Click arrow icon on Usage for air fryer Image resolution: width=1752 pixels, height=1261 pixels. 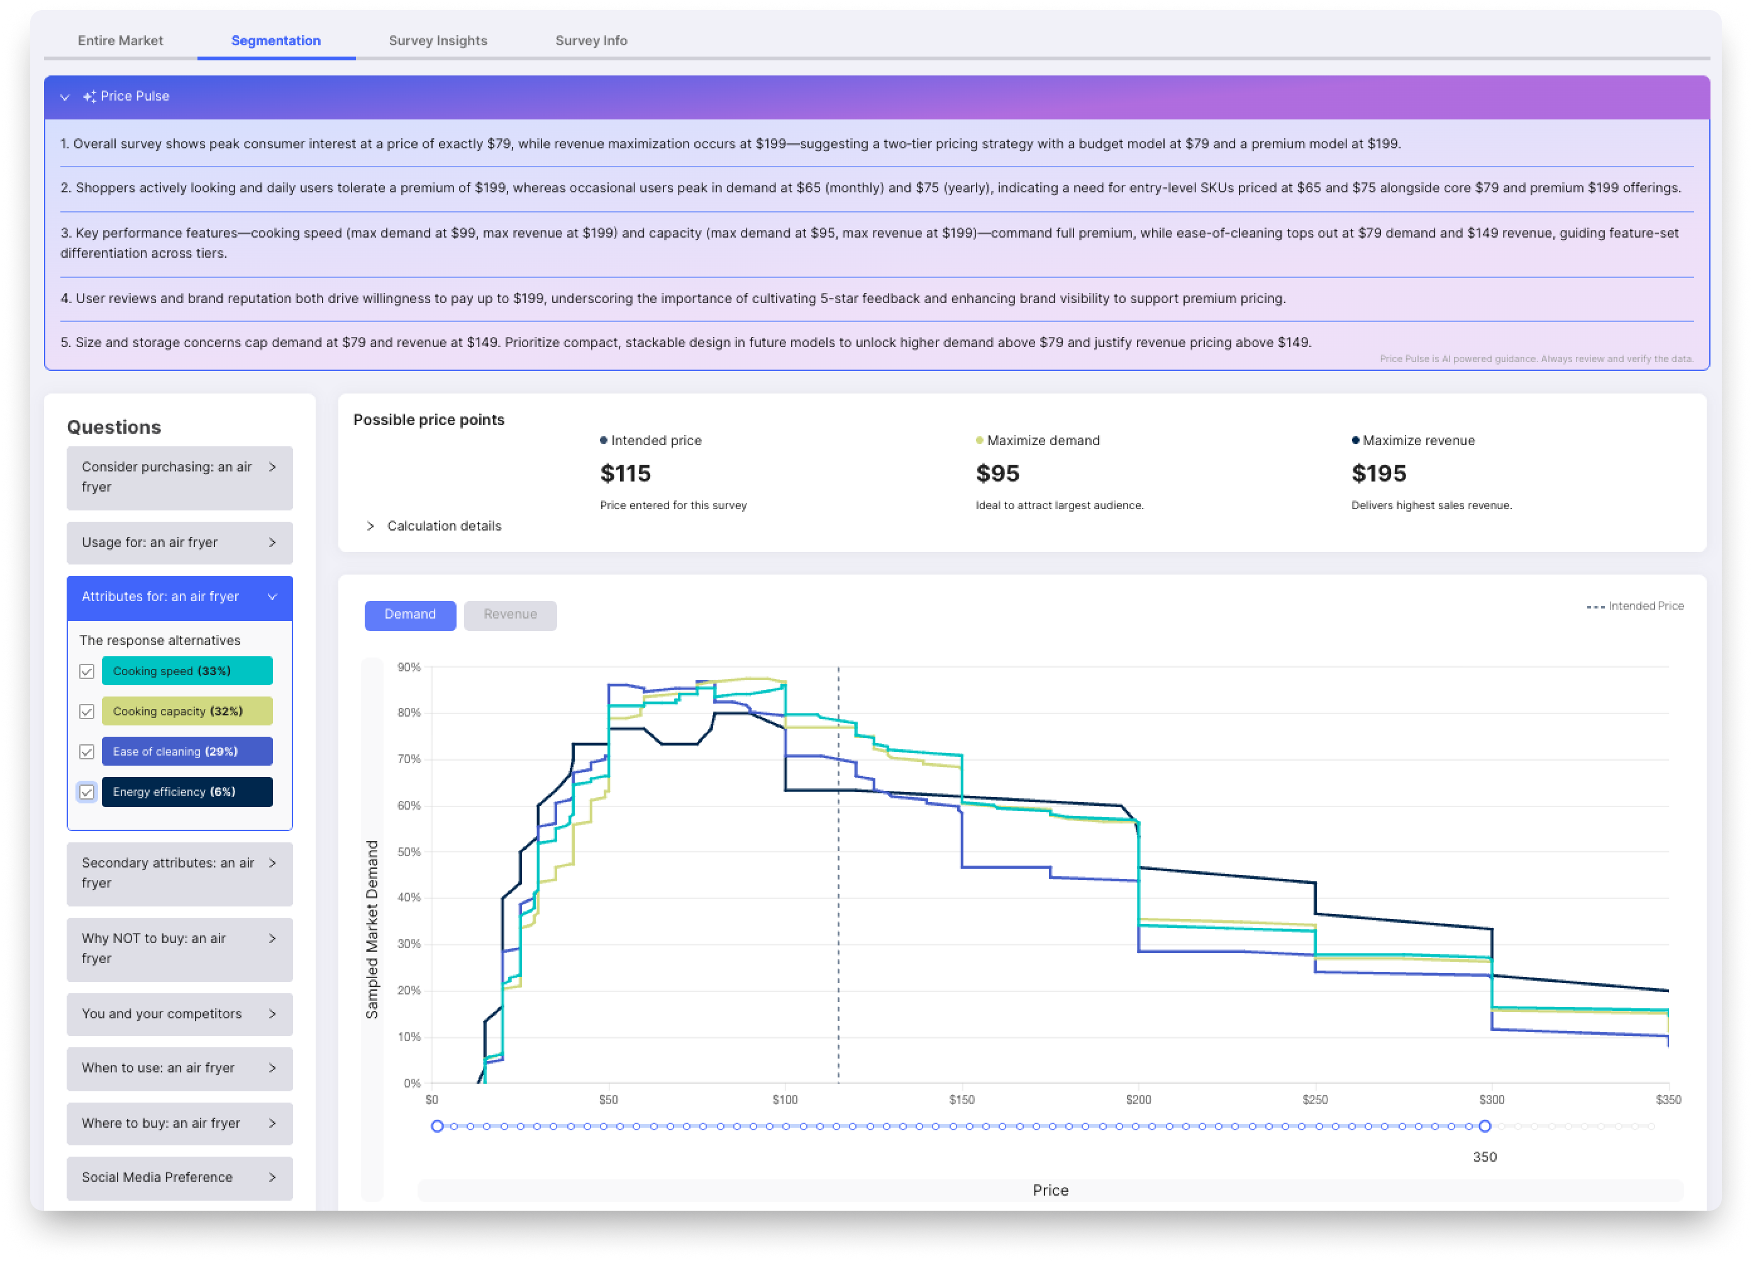click(272, 543)
